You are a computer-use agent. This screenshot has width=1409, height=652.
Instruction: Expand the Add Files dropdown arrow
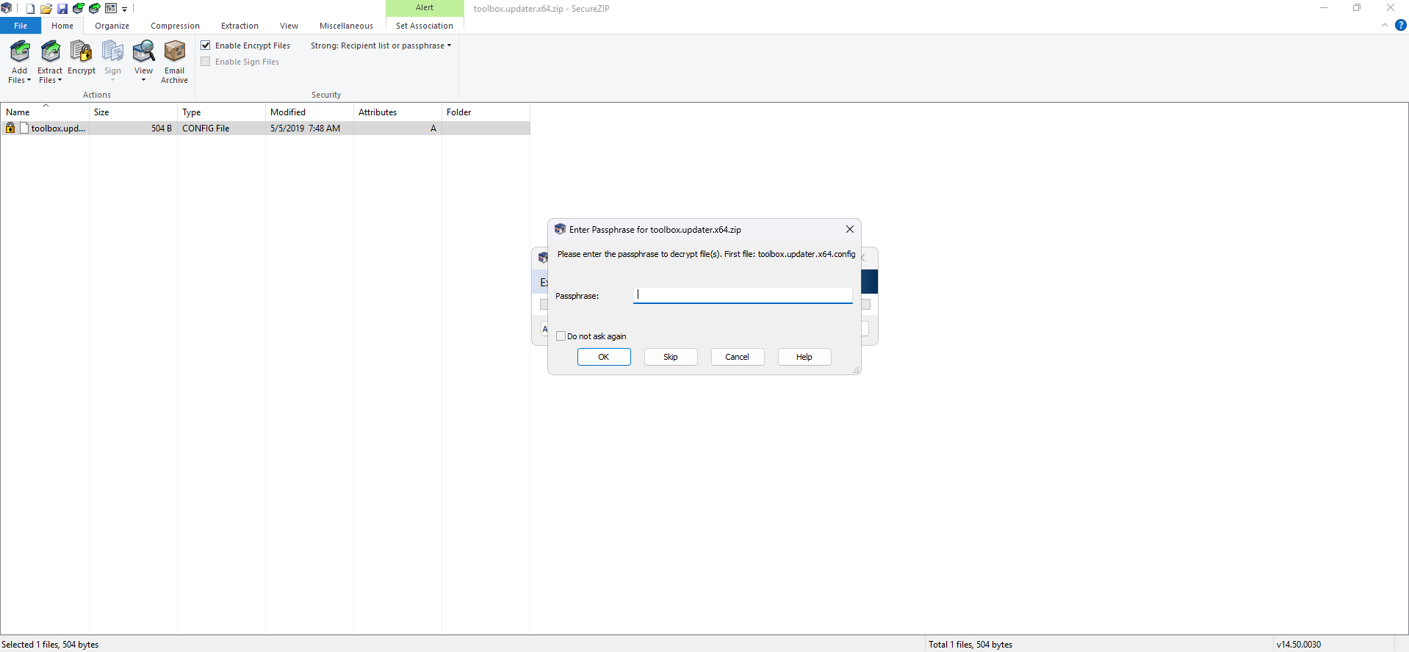tap(29, 81)
